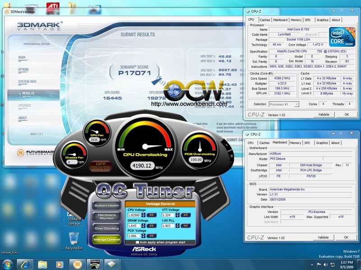Open Windows Media Player taskbar icon
This screenshot has height=270, width=361.
tap(60, 265)
